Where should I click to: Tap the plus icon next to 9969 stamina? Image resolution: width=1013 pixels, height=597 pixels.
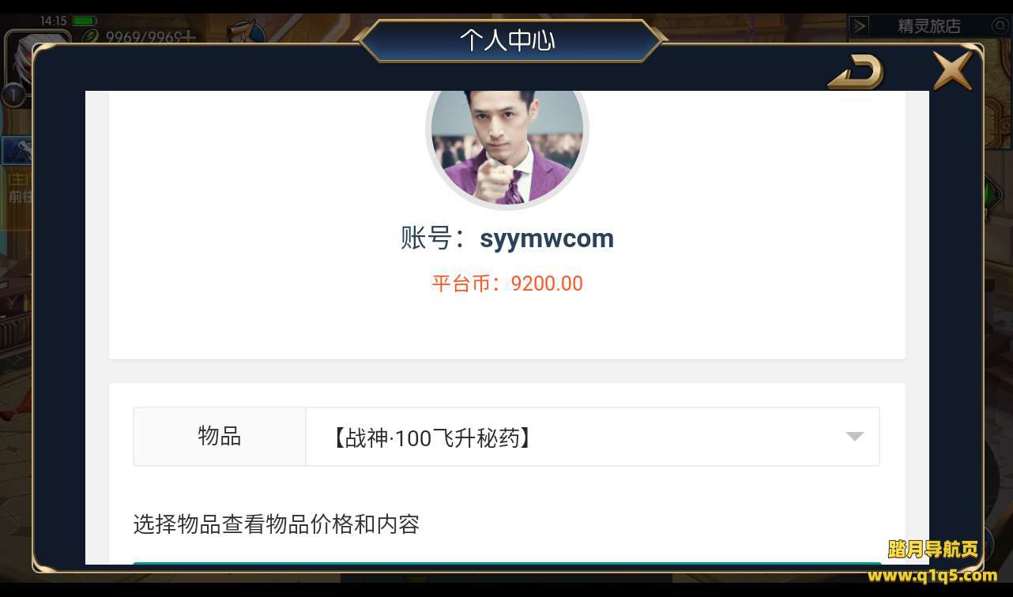click(188, 36)
